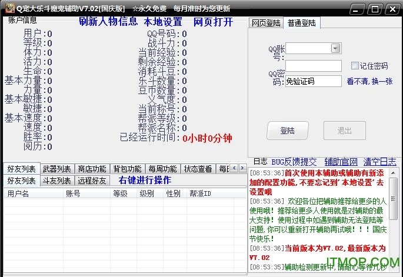This screenshot has height=277, width=403.
Task: Select 斗友列表 sub-tab
Action: click(57, 181)
